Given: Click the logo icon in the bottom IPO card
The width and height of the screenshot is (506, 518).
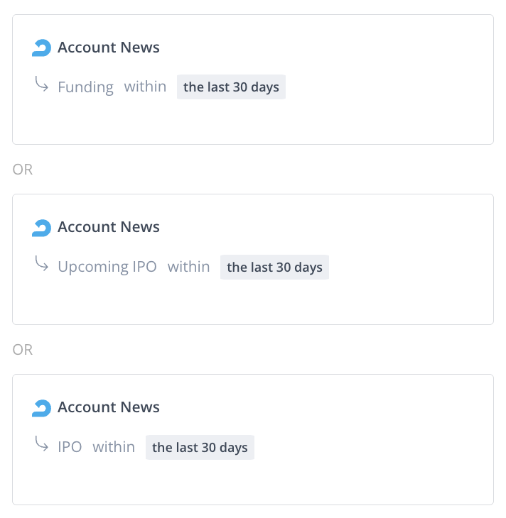Looking at the screenshot, I should click(x=42, y=407).
